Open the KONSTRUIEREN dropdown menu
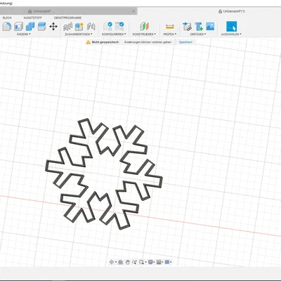 pos(144,34)
